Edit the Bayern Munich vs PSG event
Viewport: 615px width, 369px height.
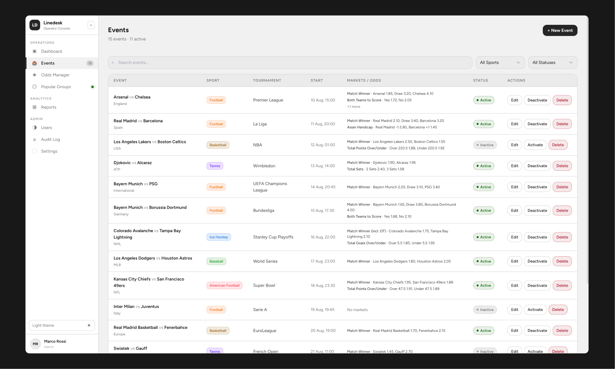click(x=514, y=187)
